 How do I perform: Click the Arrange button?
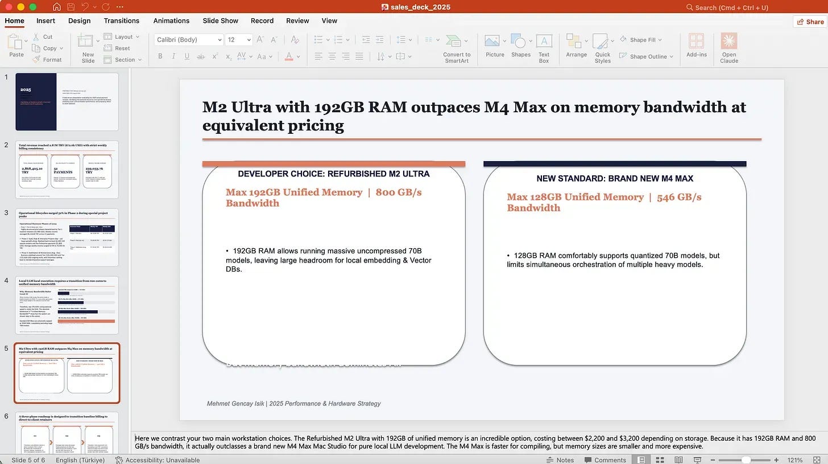coord(576,46)
